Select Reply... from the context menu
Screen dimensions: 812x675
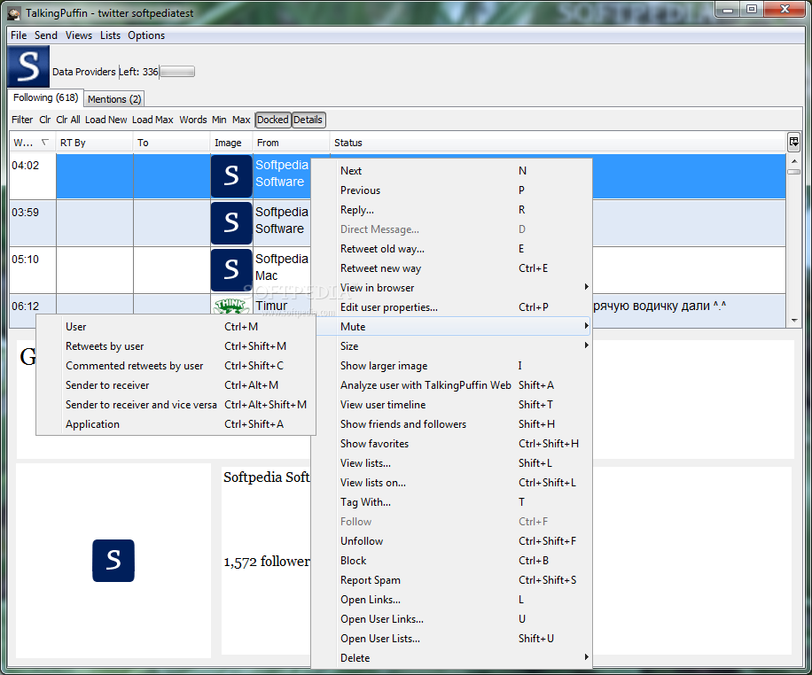(451, 210)
